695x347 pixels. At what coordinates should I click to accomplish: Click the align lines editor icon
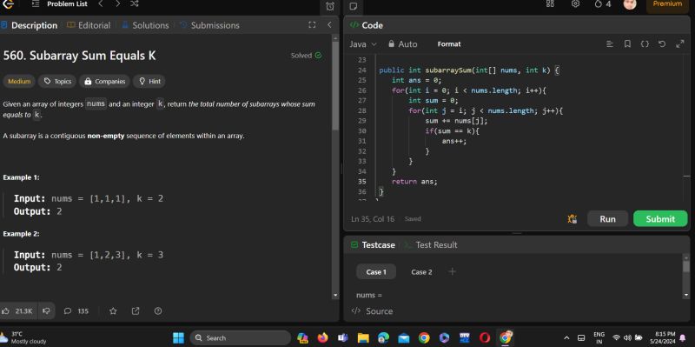point(610,44)
